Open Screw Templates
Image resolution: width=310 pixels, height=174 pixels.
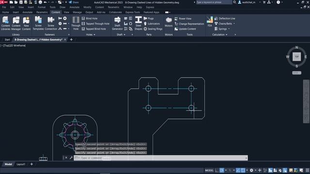click(x=38, y=23)
